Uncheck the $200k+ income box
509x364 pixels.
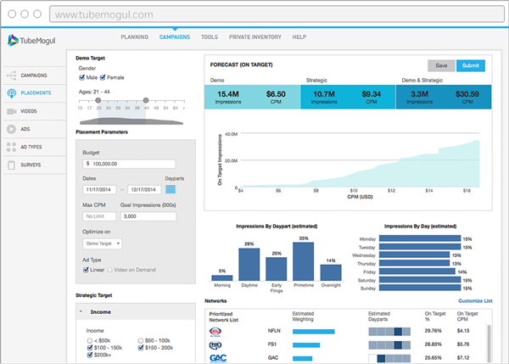click(x=90, y=355)
